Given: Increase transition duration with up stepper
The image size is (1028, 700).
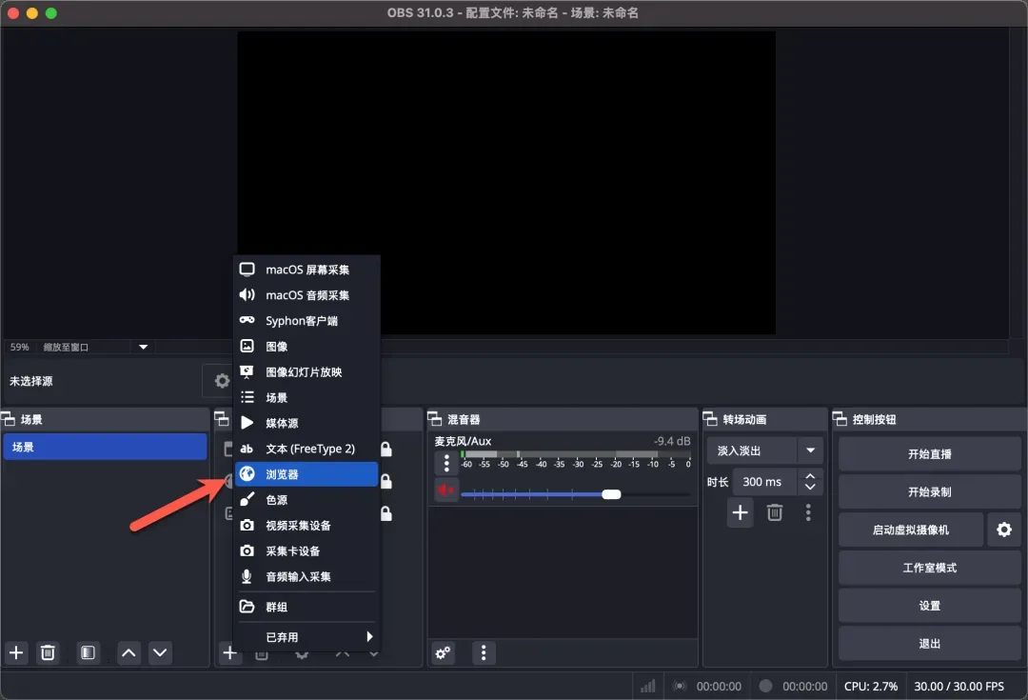Looking at the screenshot, I should [x=810, y=476].
